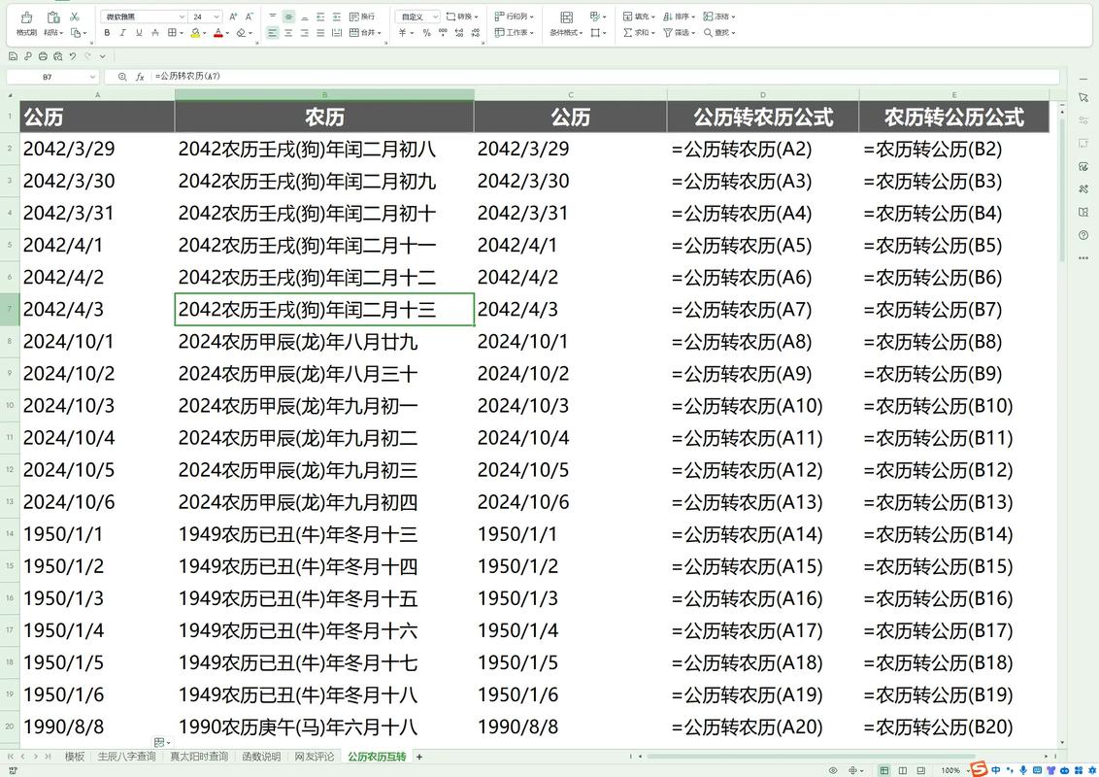1099x777 pixels.
Task: Click the Copy icon in clipboard group
Action: [76, 32]
